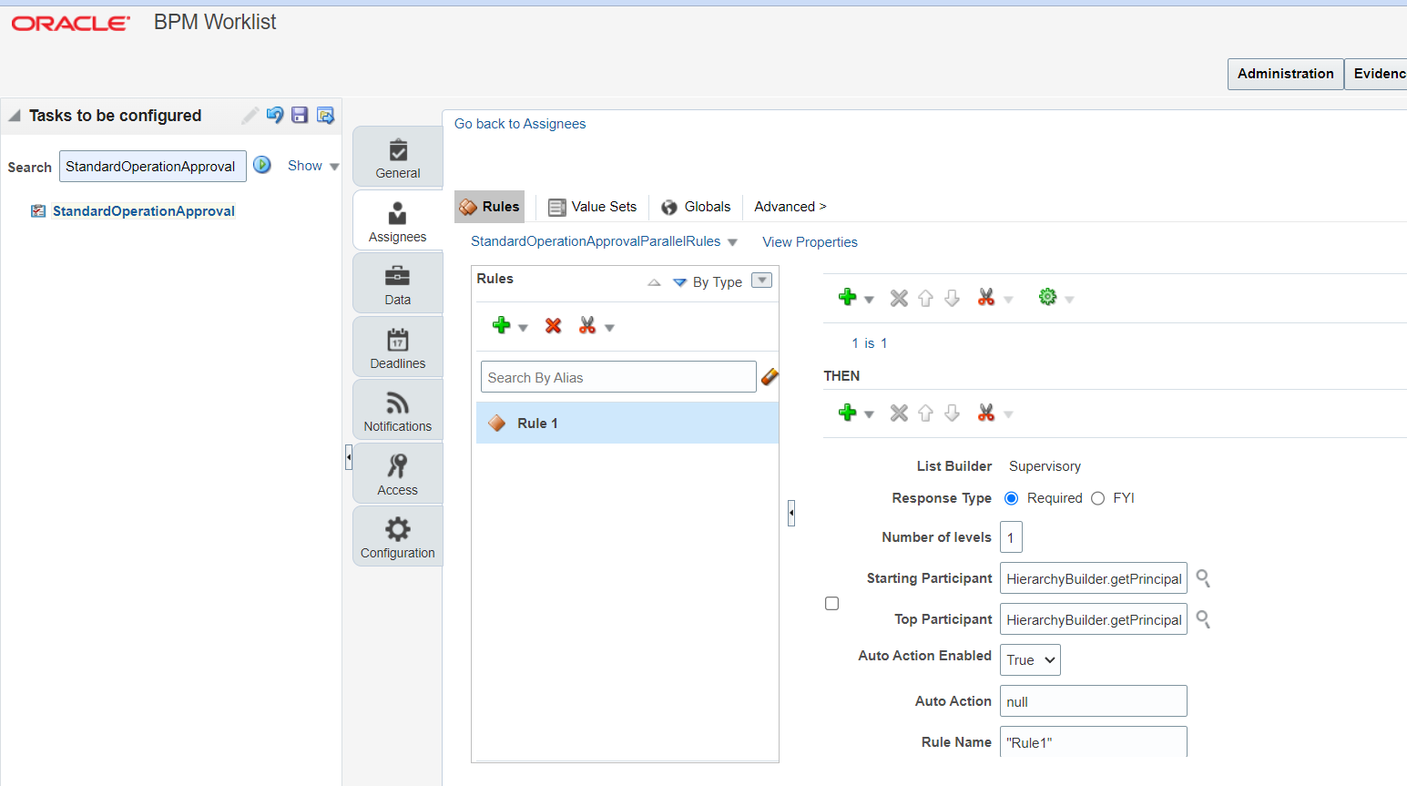The width and height of the screenshot is (1407, 786).
Task: Open Auto Action Enabled True dropdown
Action: click(x=1030, y=660)
